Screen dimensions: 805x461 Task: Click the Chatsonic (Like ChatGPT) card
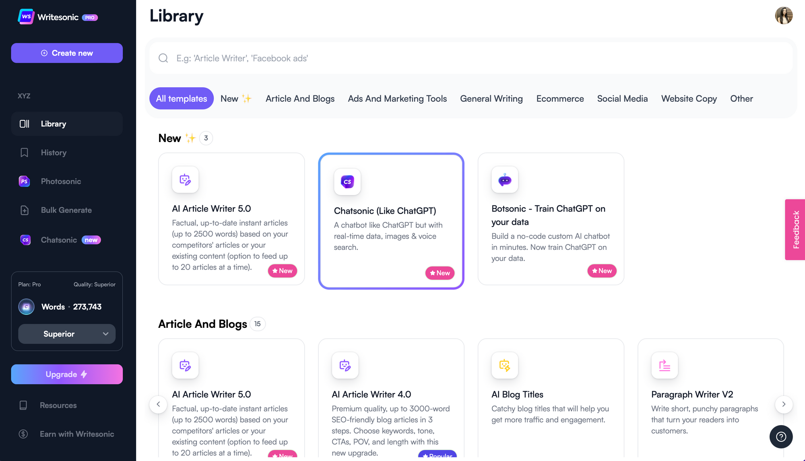[391, 221]
